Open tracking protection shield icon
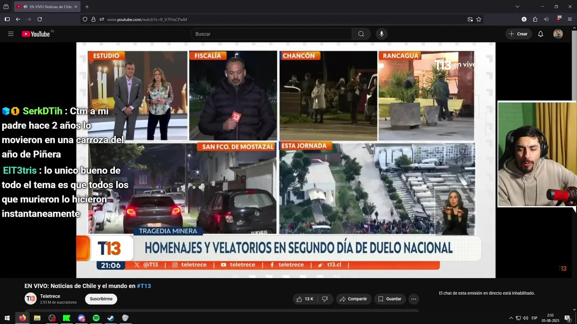The image size is (577, 324). click(x=85, y=19)
